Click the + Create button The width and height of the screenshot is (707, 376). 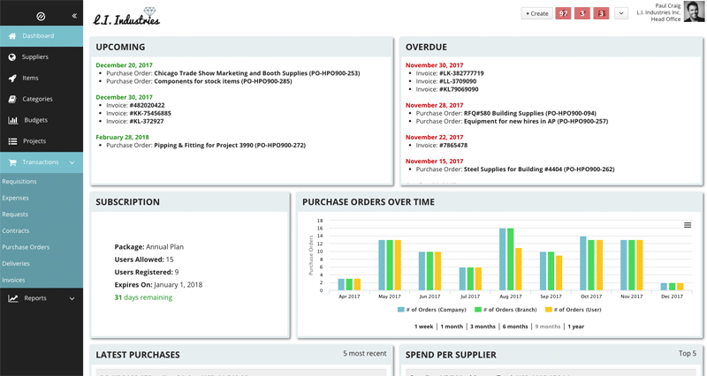pyautogui.click(x=537, y=13)
